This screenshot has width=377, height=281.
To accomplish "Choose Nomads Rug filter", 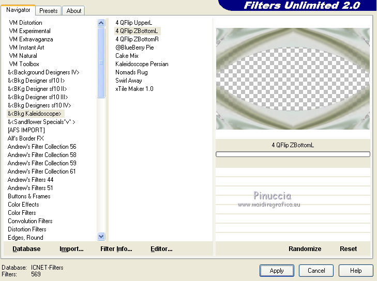I will click(131, 72).
